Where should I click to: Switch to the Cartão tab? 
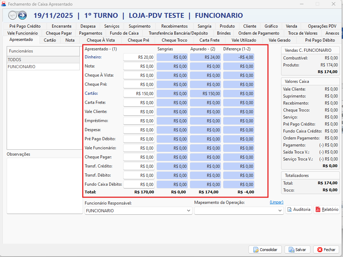[50, 40]
